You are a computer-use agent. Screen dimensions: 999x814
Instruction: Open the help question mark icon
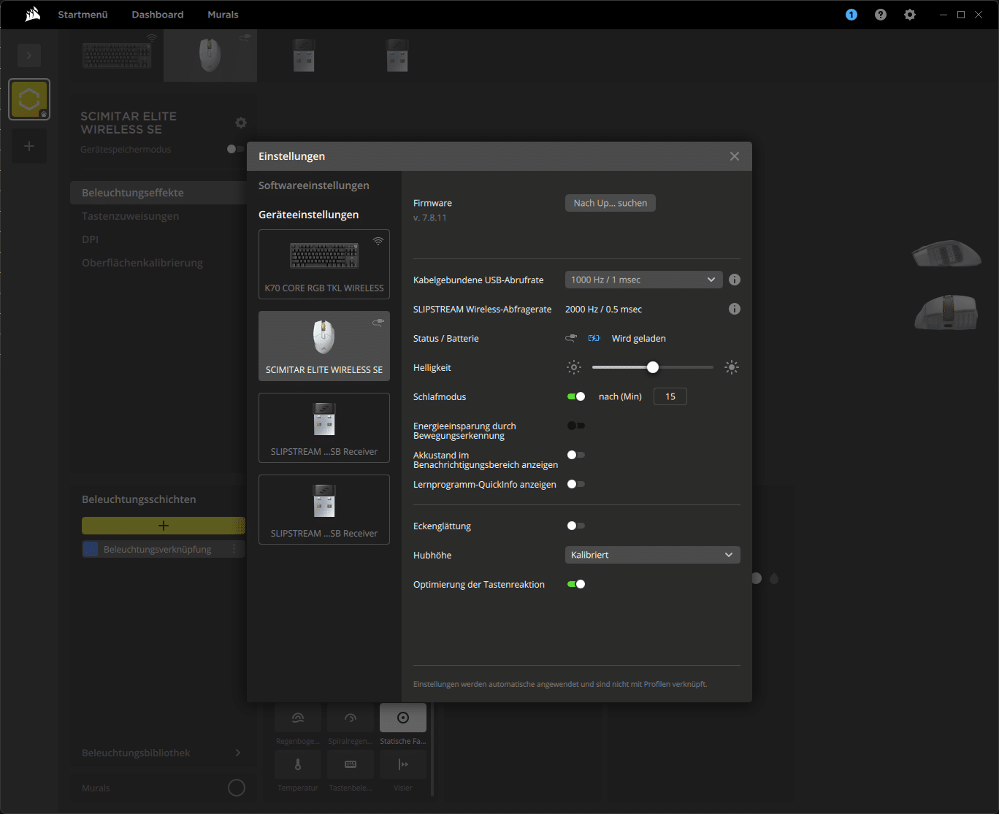coord(881,15)
